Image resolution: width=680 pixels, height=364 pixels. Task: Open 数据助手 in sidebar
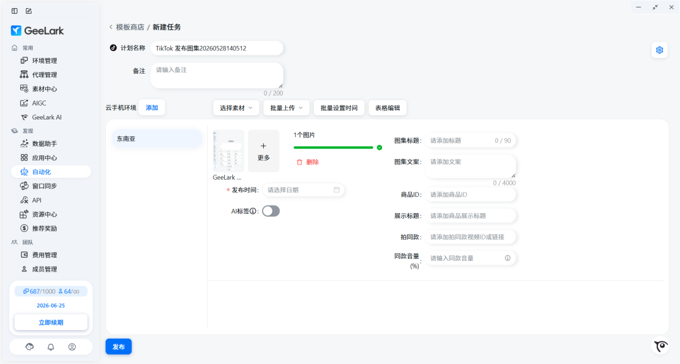[x=45, y=144]
